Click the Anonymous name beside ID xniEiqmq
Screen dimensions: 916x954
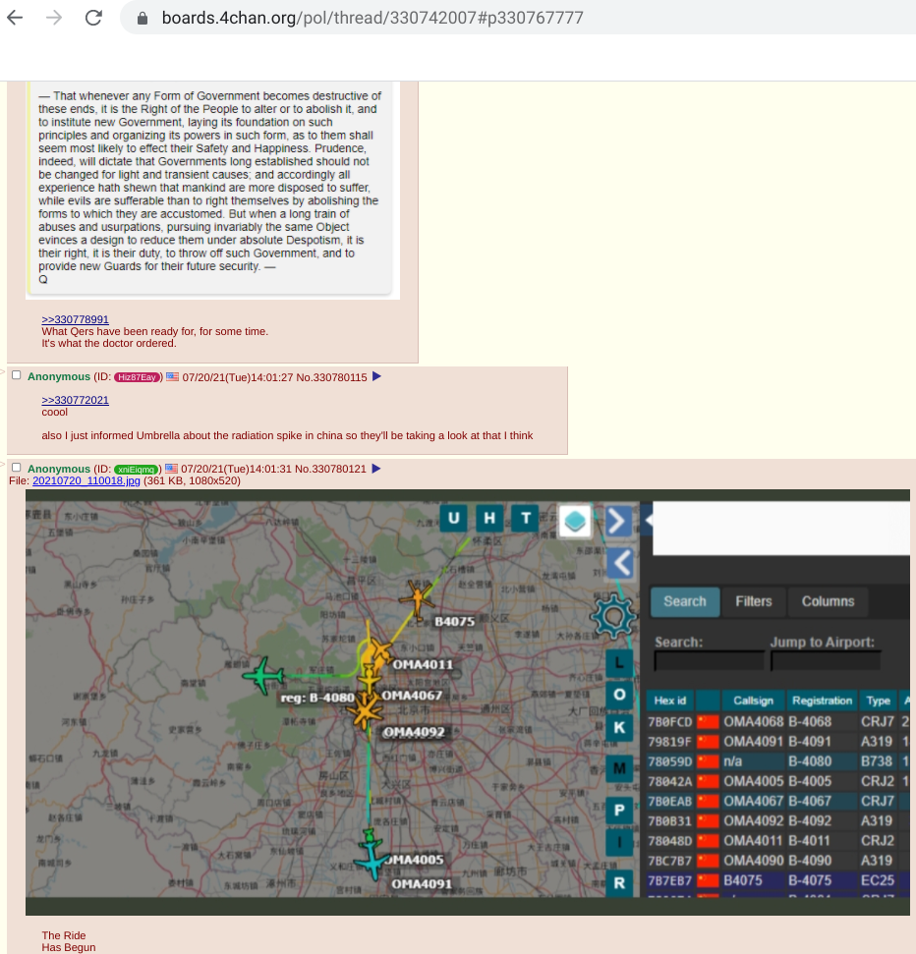[x=58, y=469]
